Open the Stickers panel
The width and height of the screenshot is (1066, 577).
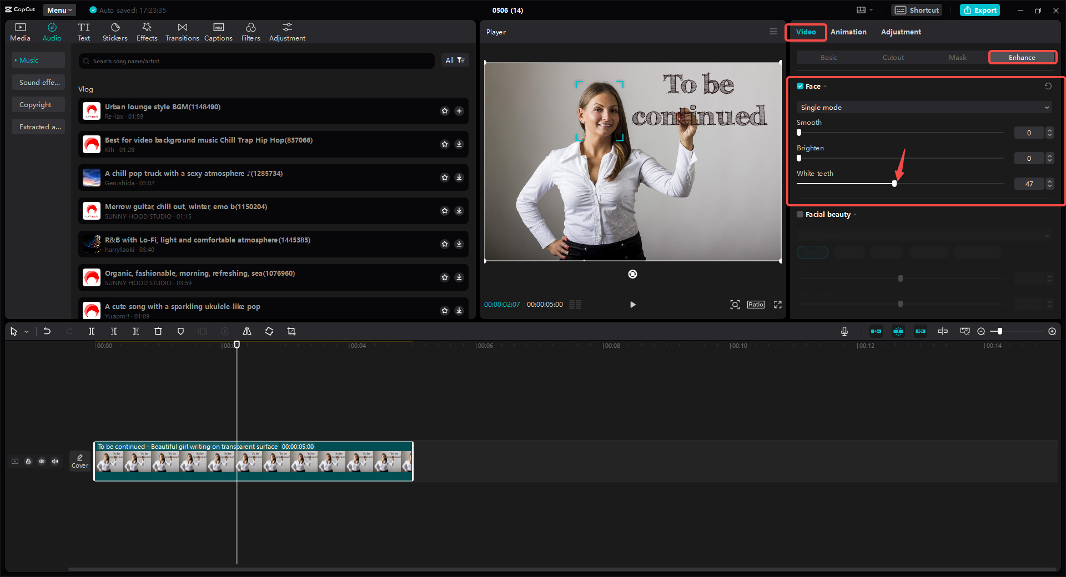point(115,32)
